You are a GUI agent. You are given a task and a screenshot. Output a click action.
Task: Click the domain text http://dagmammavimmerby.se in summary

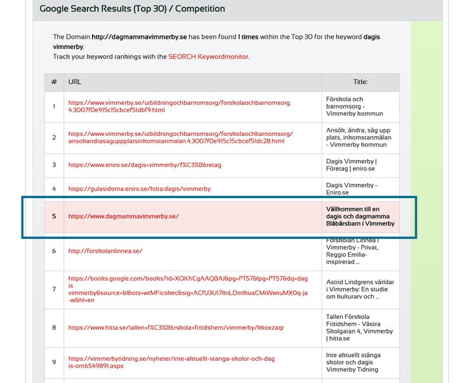coord(140,37)
